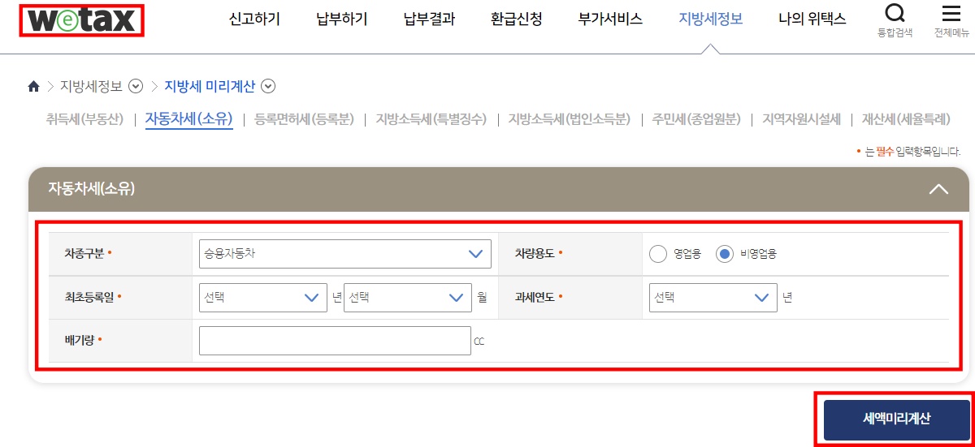Switch to 등록면허세(등록분) tab
975x447 pixels.
(x=305, y=119)
